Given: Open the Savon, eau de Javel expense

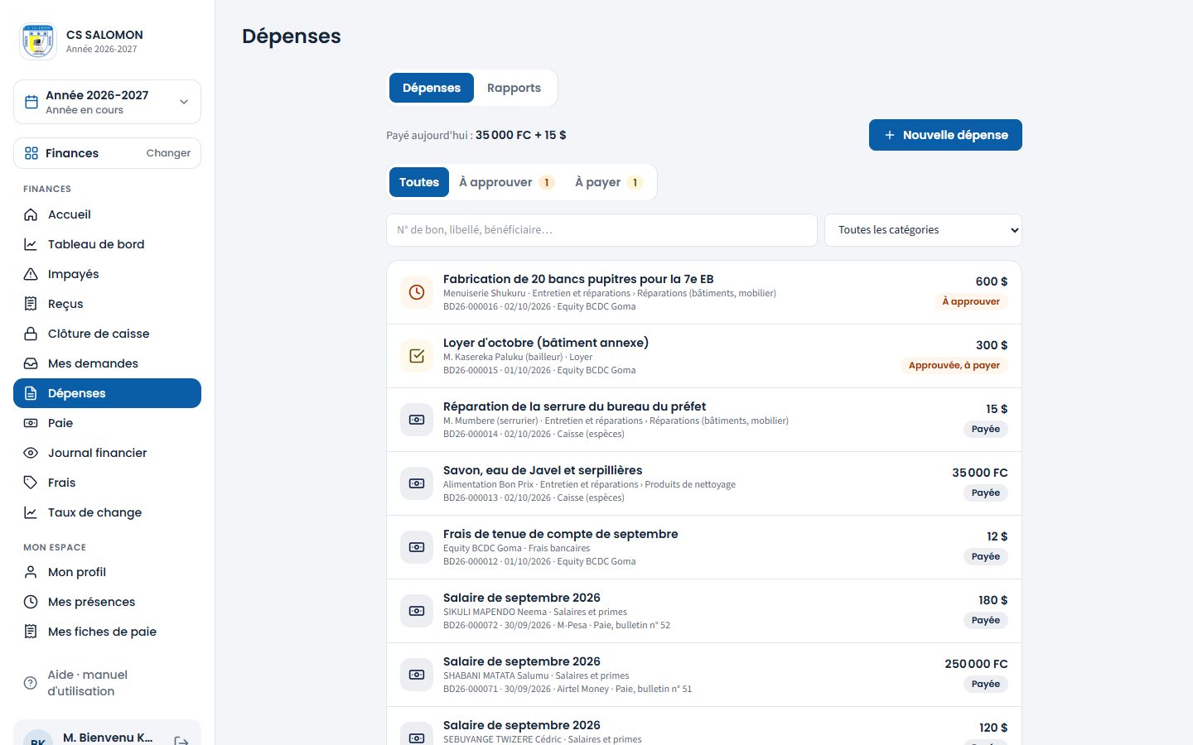Looking at the screenshot, I should coord(704,483).
